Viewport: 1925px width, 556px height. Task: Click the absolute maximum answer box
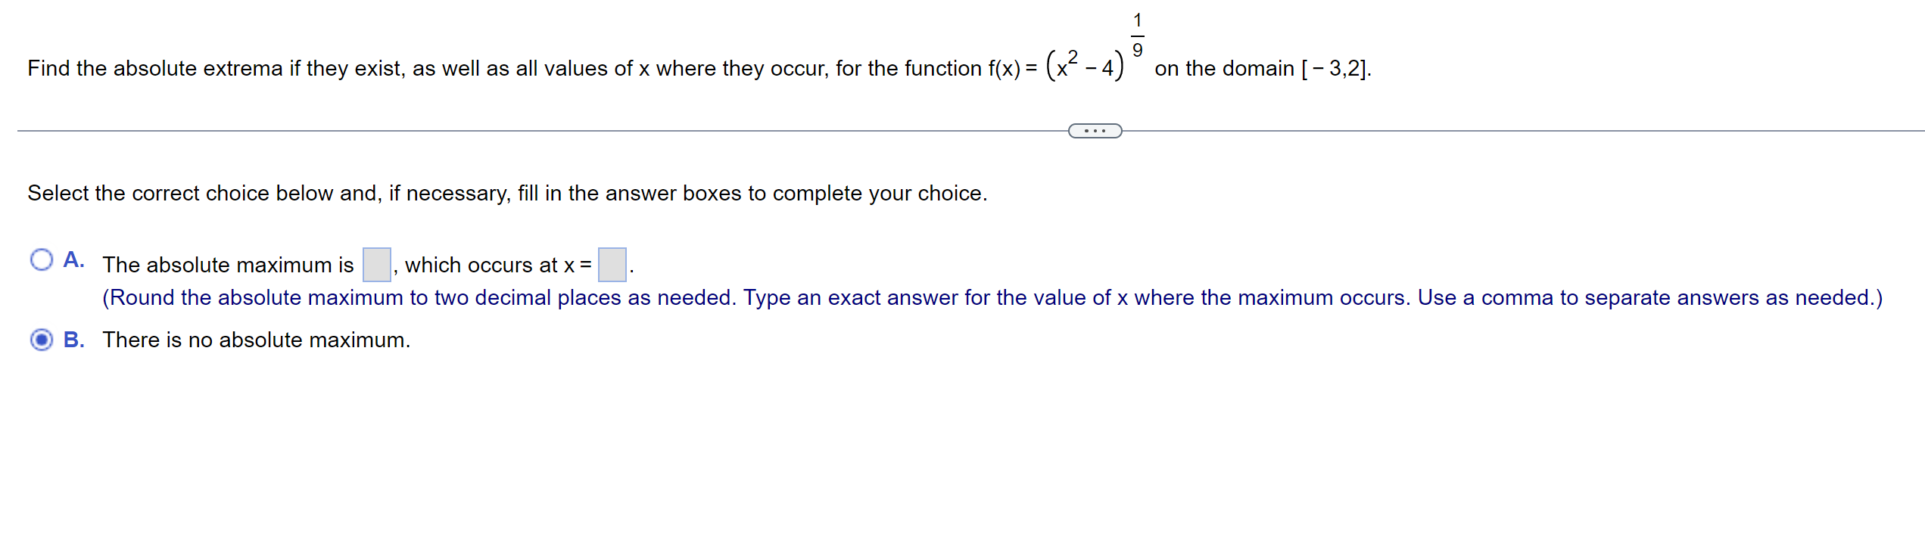click(375, 264)
